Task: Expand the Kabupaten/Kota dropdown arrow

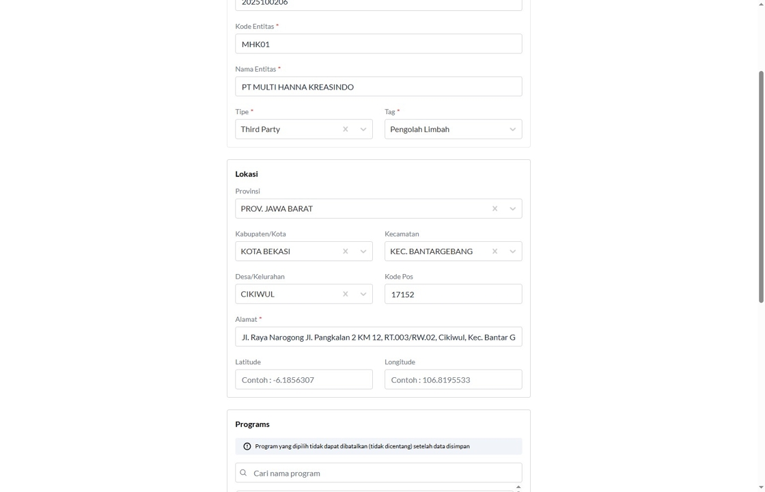Action: pos(363,251)
